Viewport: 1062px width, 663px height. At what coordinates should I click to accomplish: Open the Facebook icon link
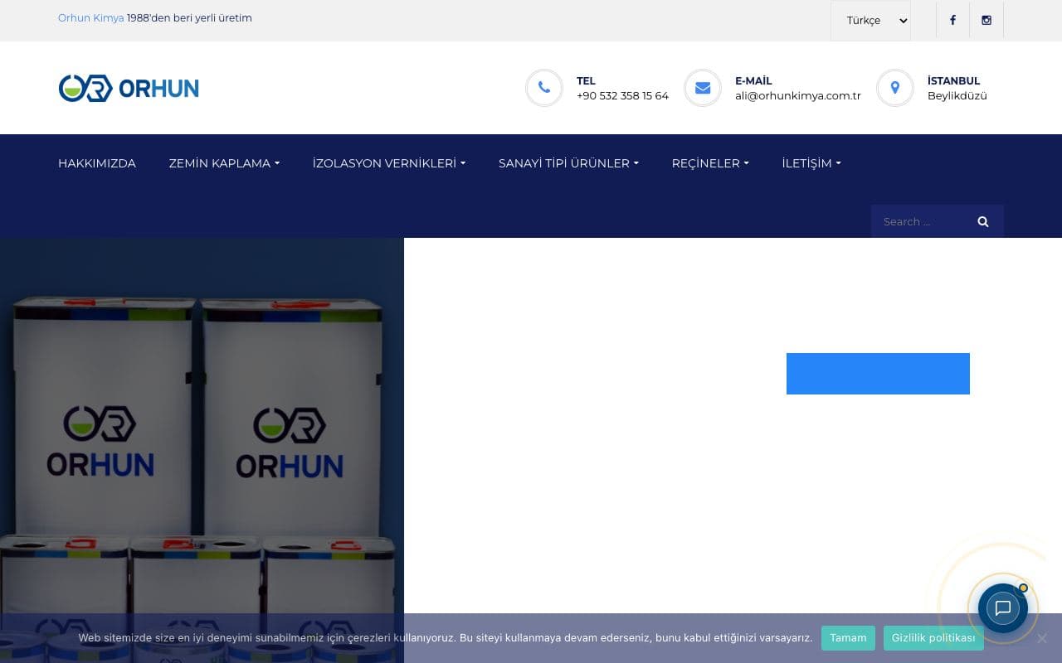[952, 20]
